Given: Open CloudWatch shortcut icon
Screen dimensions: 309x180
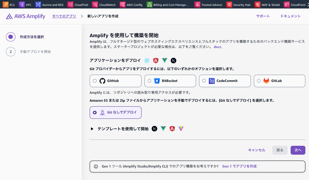Looking at the screenshot, I should (x=95, y=4).
